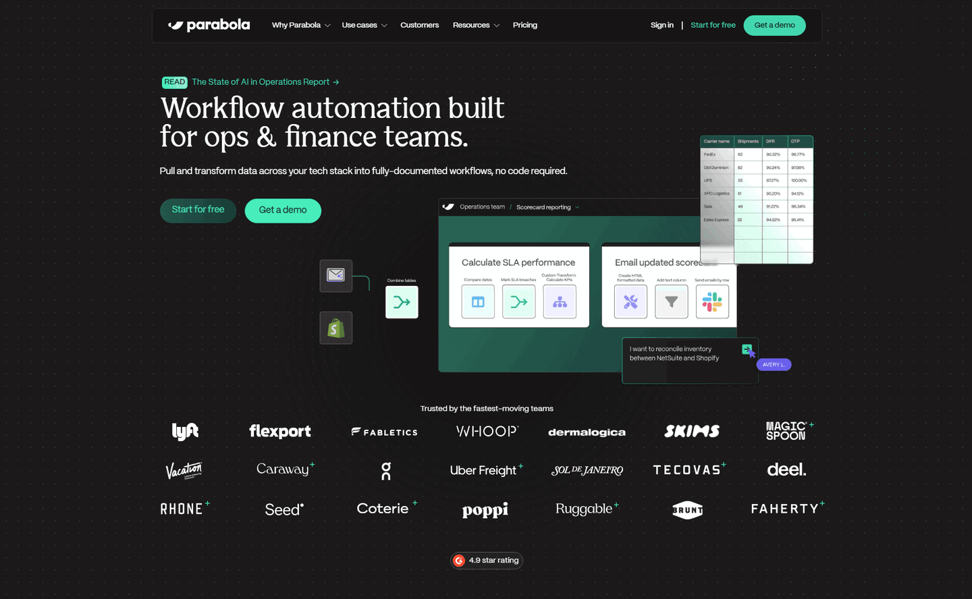This screenshot has width=972, height=599.
Task: Click the Slack Send emails by row icon
Action: point(712,302)
